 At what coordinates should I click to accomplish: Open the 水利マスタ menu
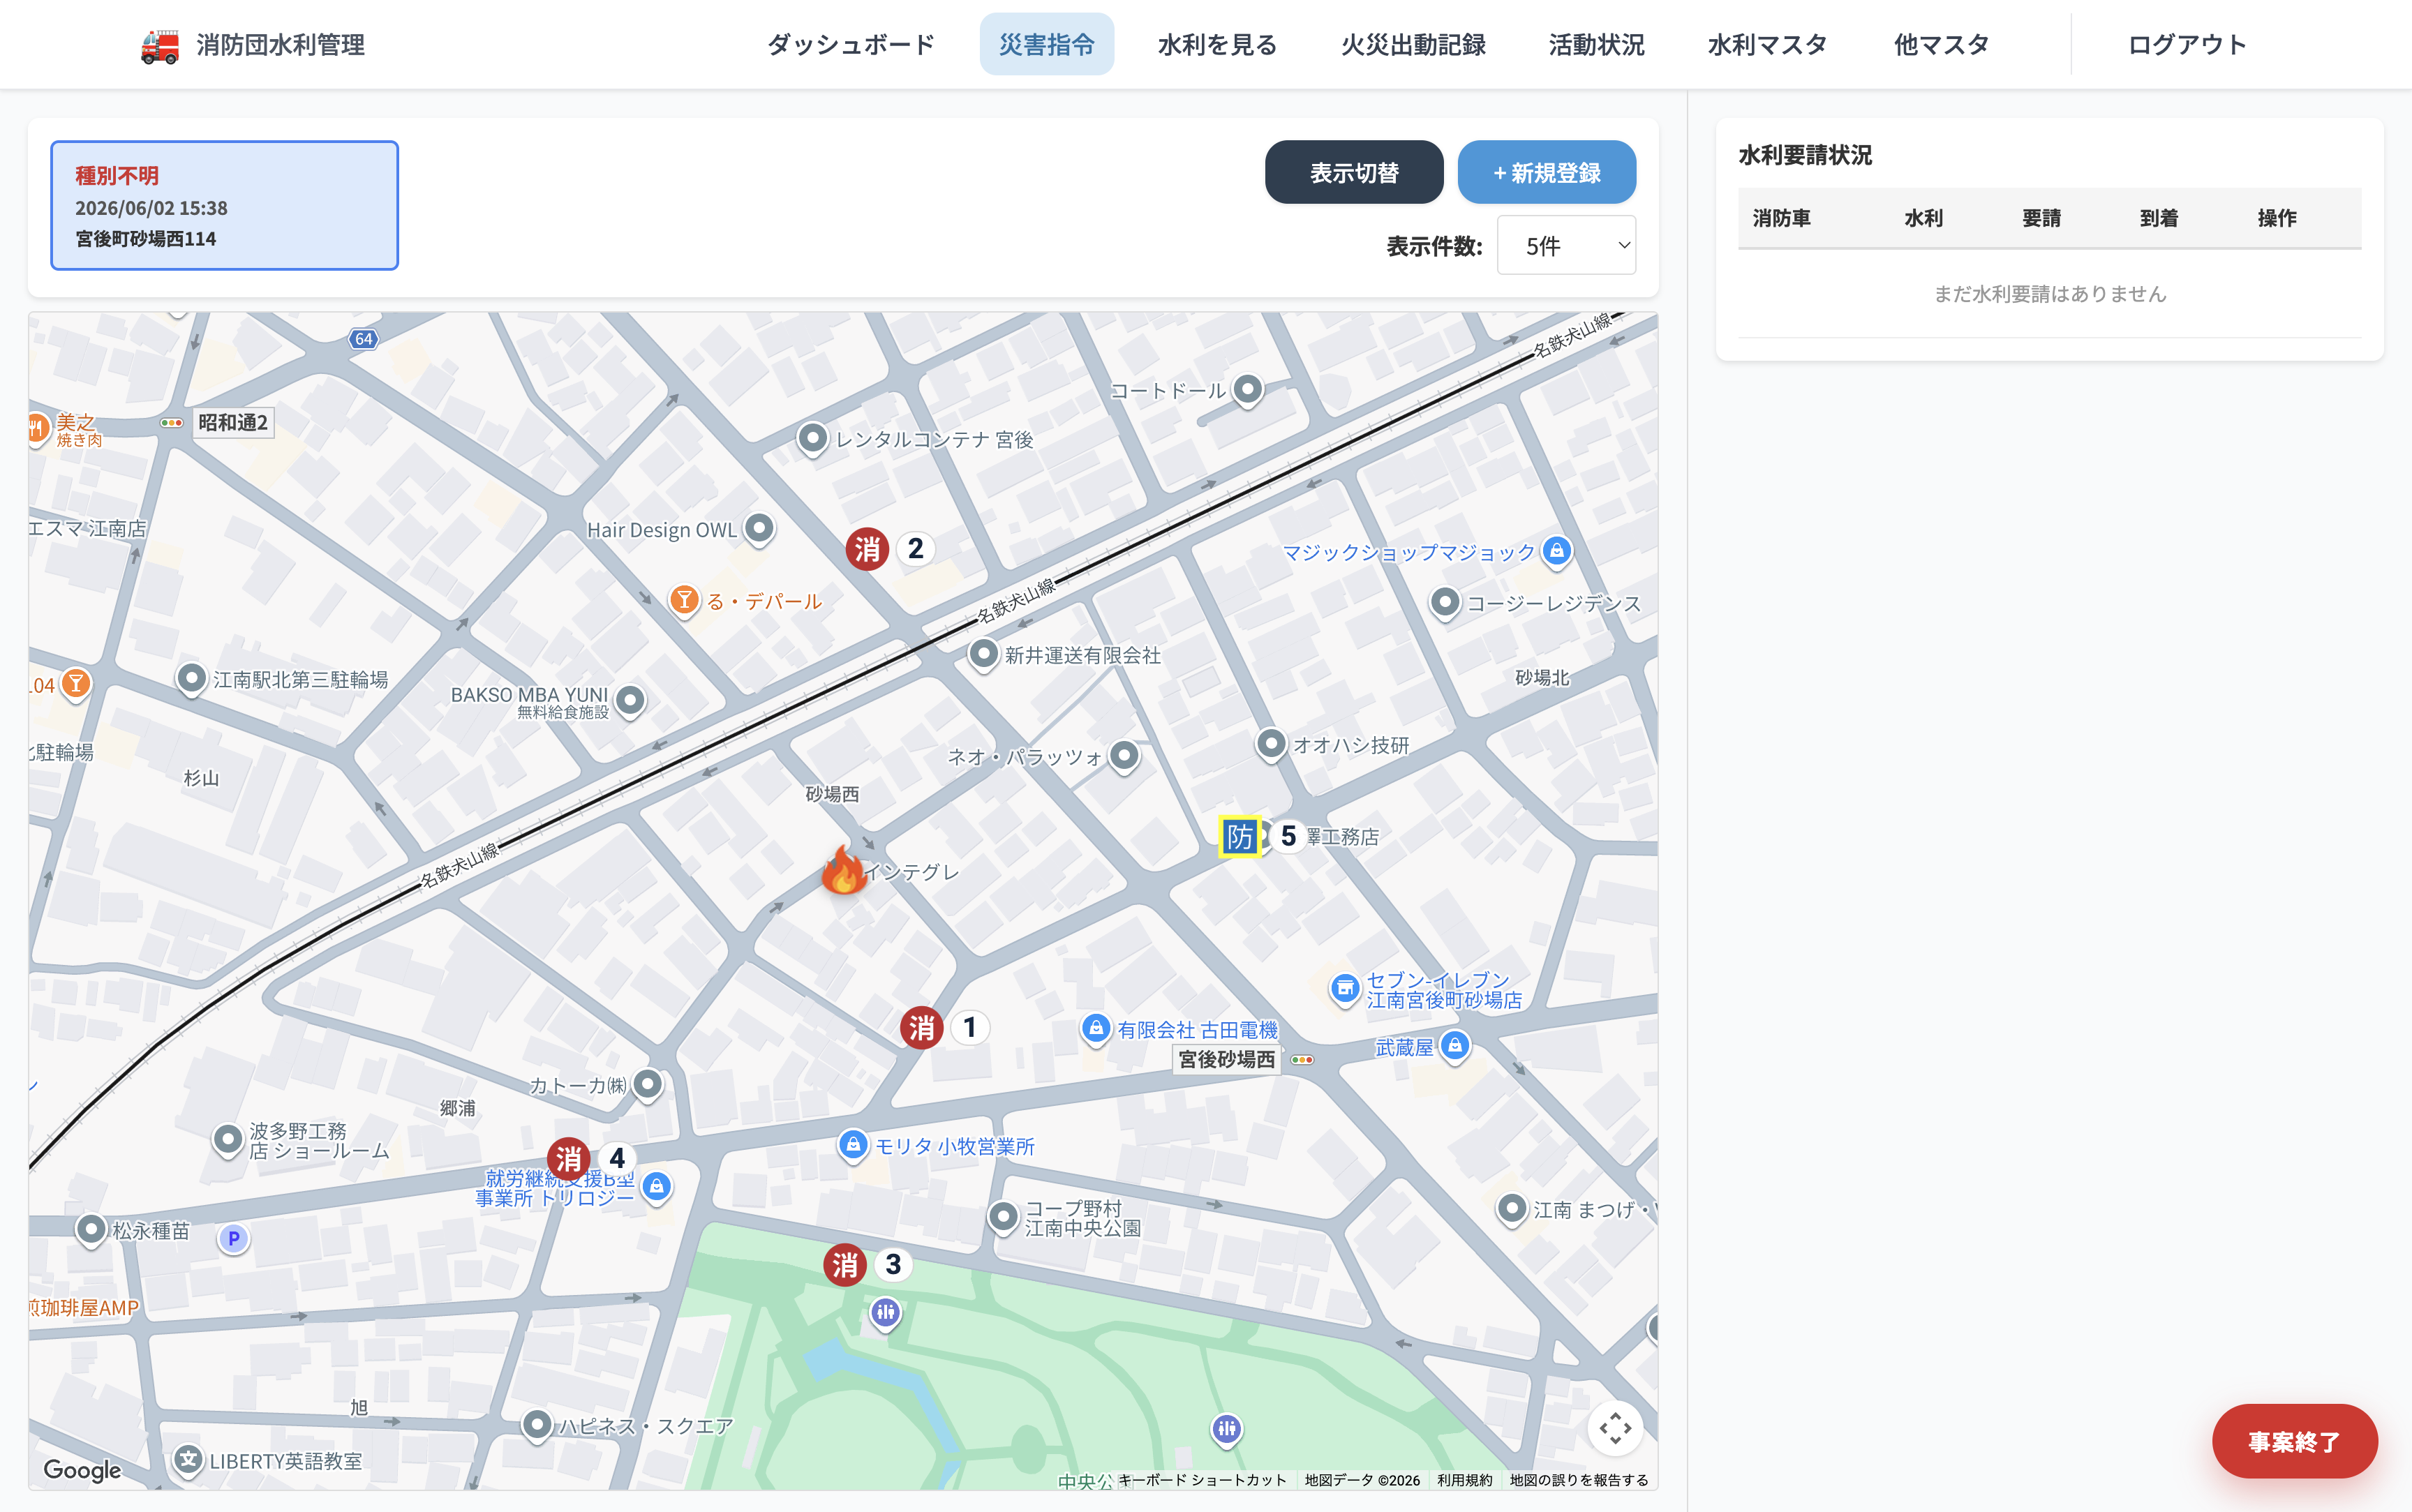click(x=1767, y=45)
